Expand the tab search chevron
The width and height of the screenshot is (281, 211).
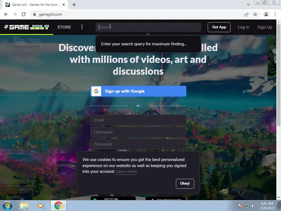click(248, 5)
